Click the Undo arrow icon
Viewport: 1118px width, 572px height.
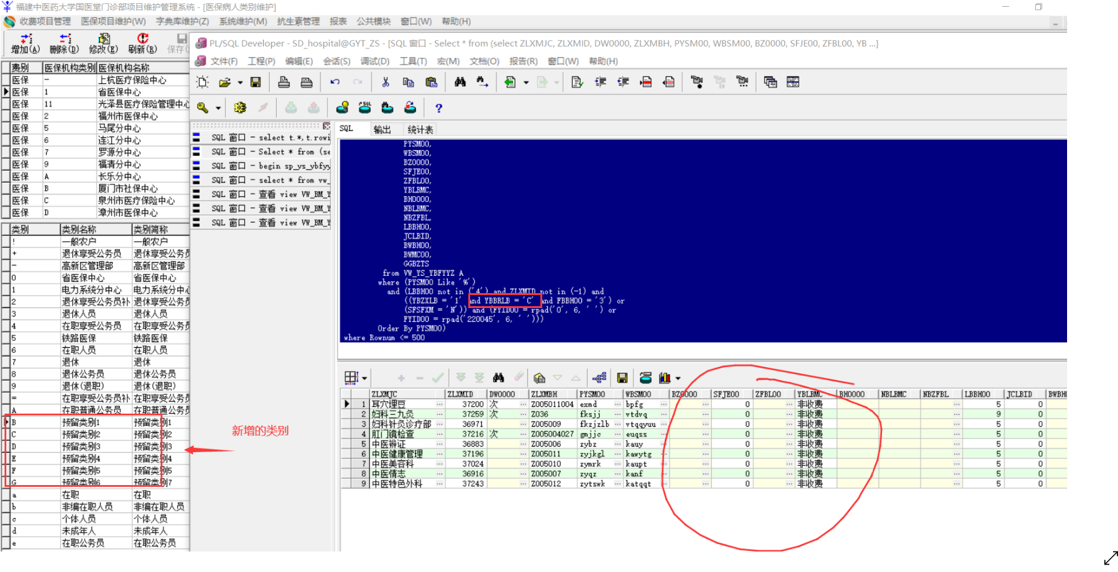point(335,82)
